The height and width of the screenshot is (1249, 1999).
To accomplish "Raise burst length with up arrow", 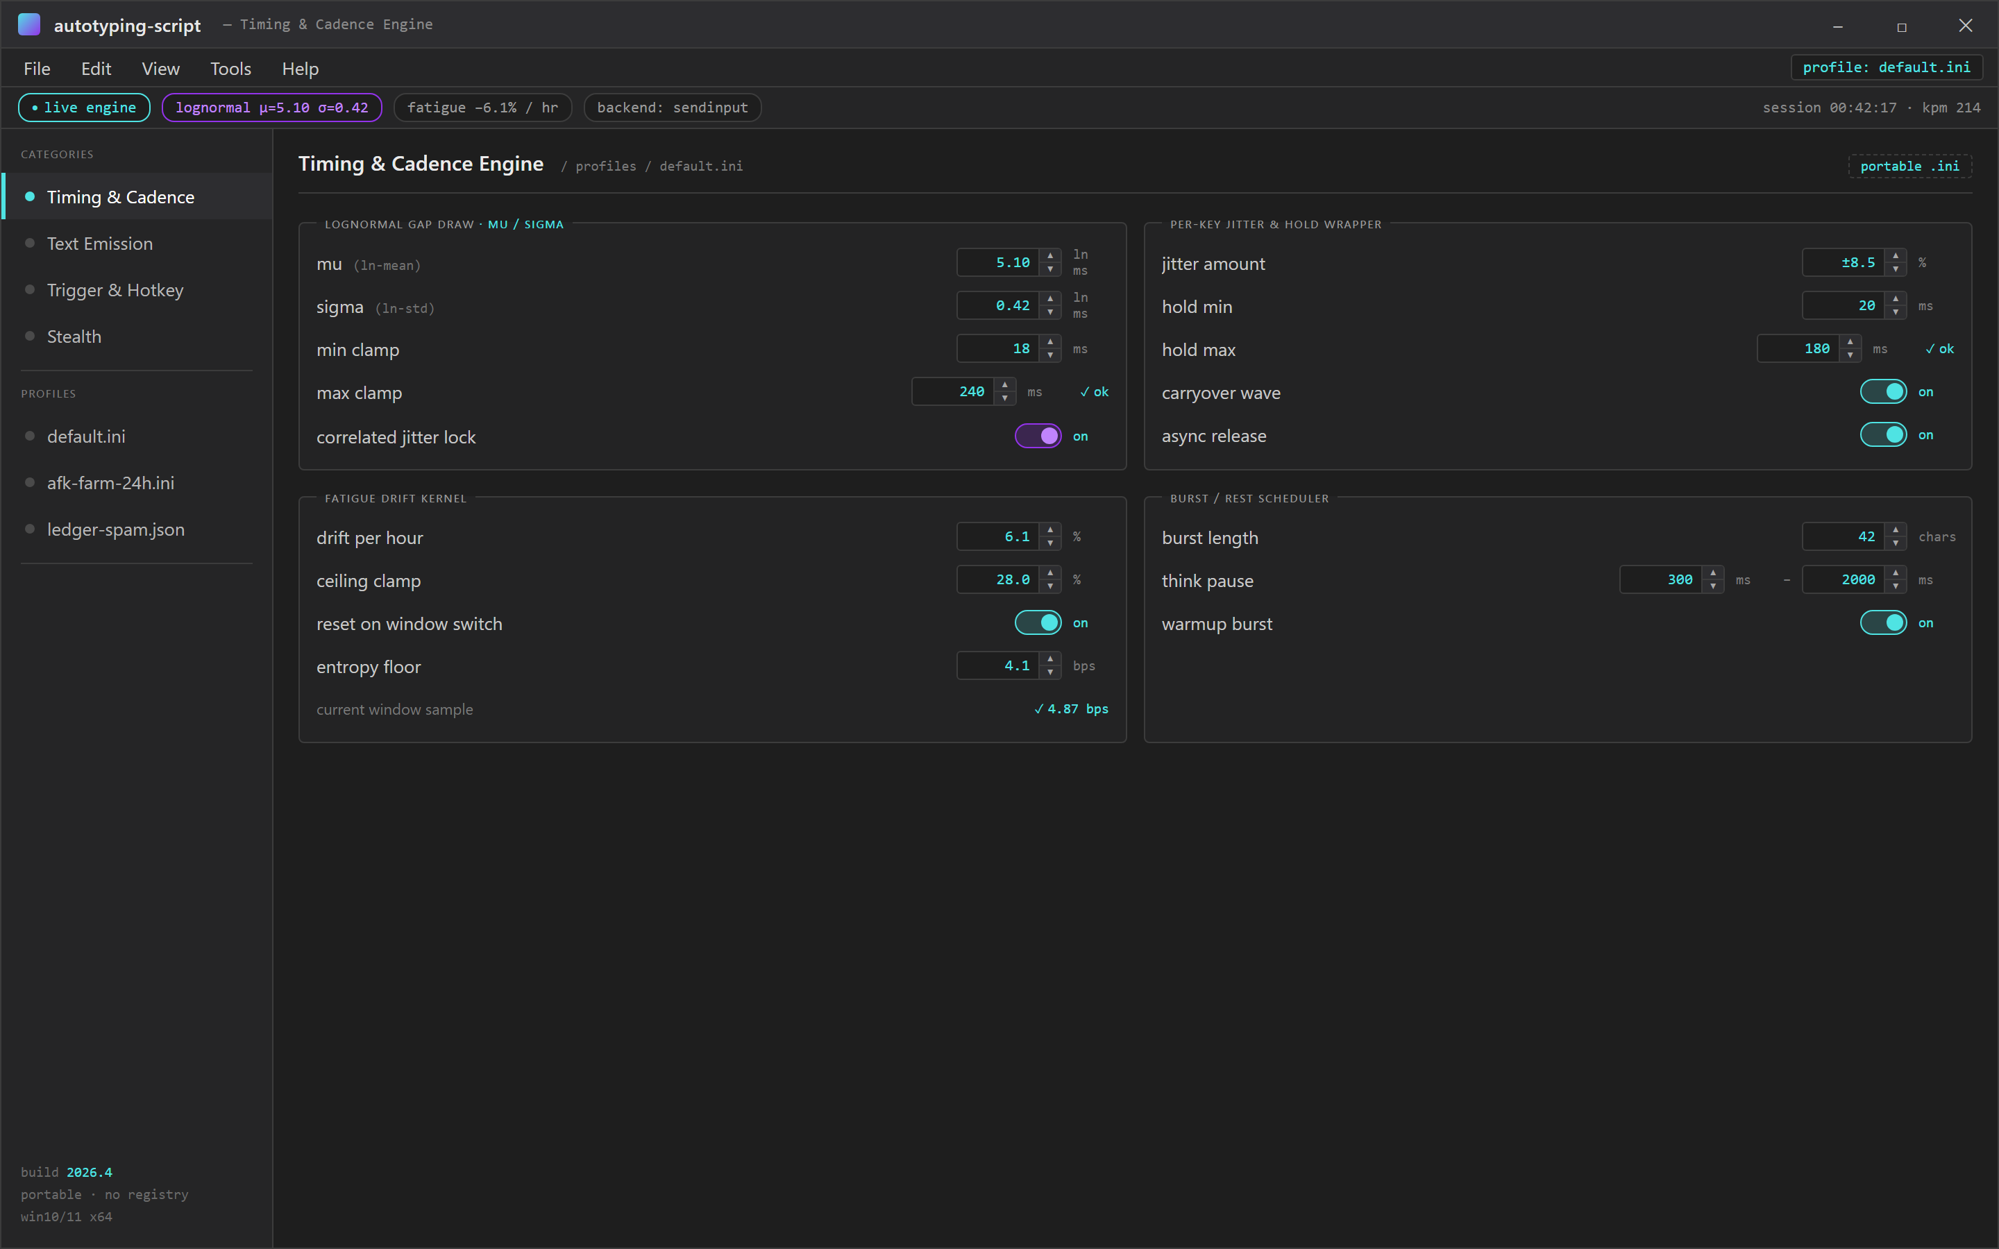I will [x=1896, y=530].
